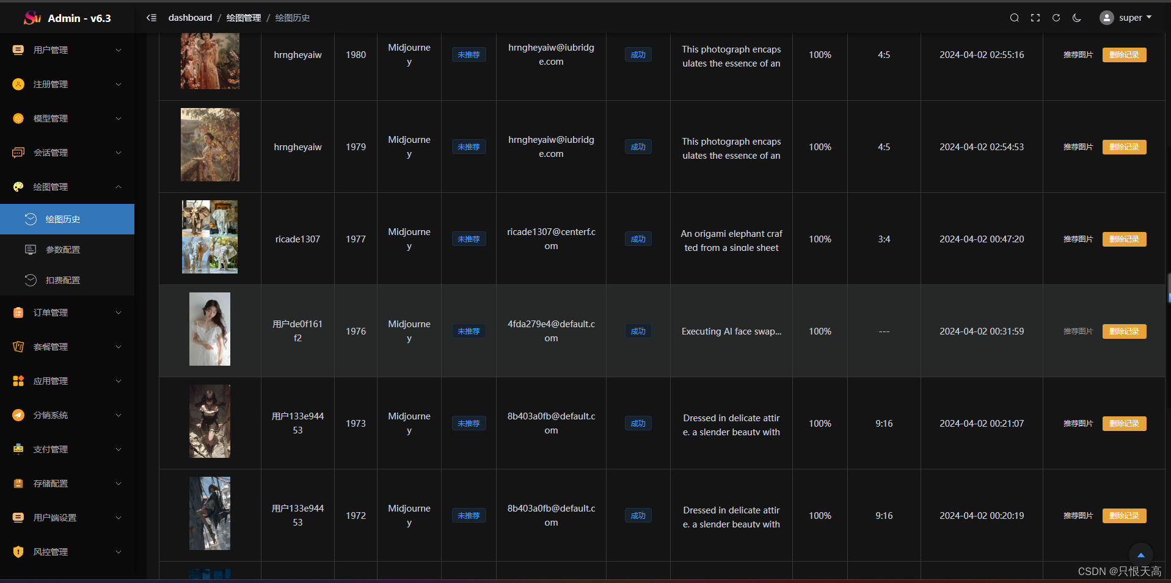Toggle the fullscreen icon in the header
This screenshot has height=583, width=1171.
tap(1035, 18)
